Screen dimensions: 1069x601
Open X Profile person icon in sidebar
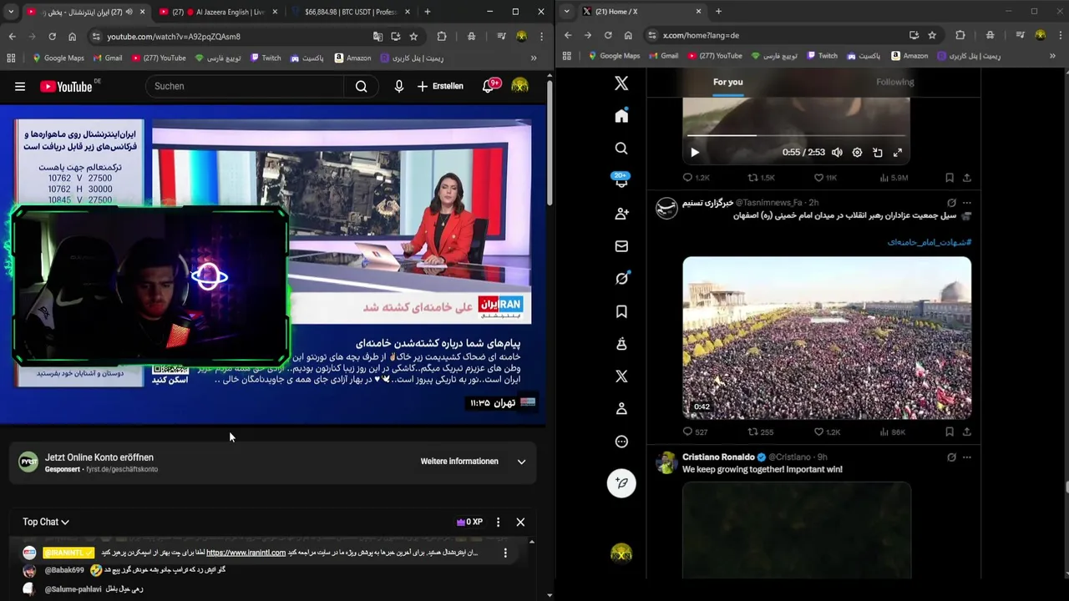pyautogui.click(x=621, y=409)
